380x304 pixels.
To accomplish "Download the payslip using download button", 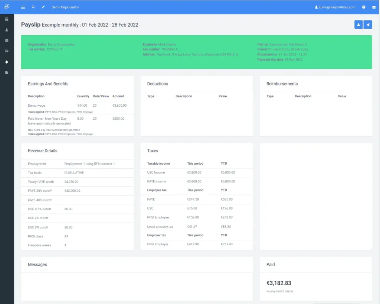I will (x=358, y=25).
